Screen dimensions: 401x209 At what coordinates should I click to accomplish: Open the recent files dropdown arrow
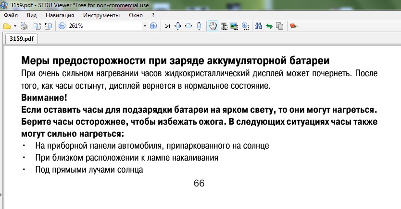[x=15, y=26]
